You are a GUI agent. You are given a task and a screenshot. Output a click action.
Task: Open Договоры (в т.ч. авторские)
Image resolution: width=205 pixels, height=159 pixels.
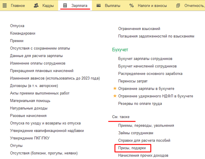pos(34,86)
